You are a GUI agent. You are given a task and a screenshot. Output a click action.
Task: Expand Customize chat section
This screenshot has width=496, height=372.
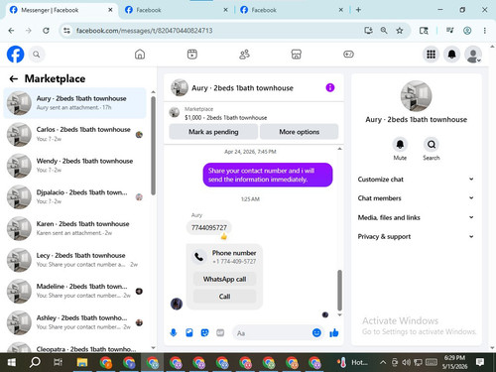coord(416,180)
